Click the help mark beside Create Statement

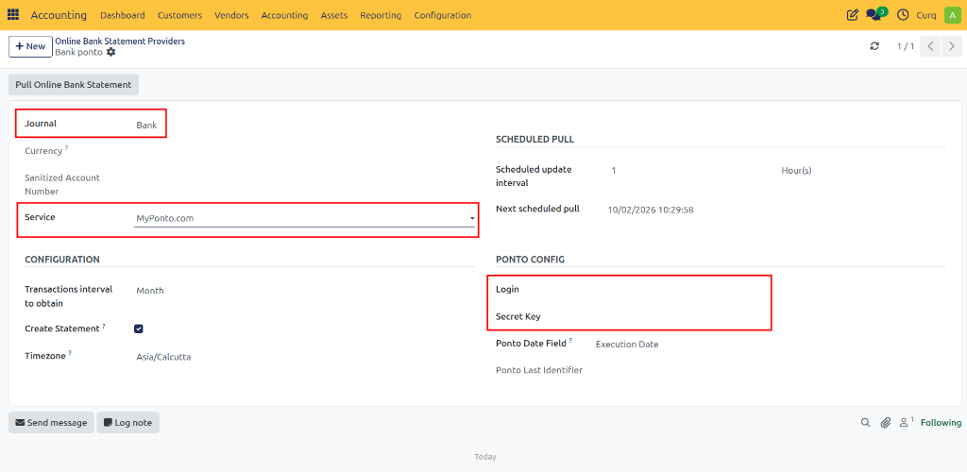[104, 326]
